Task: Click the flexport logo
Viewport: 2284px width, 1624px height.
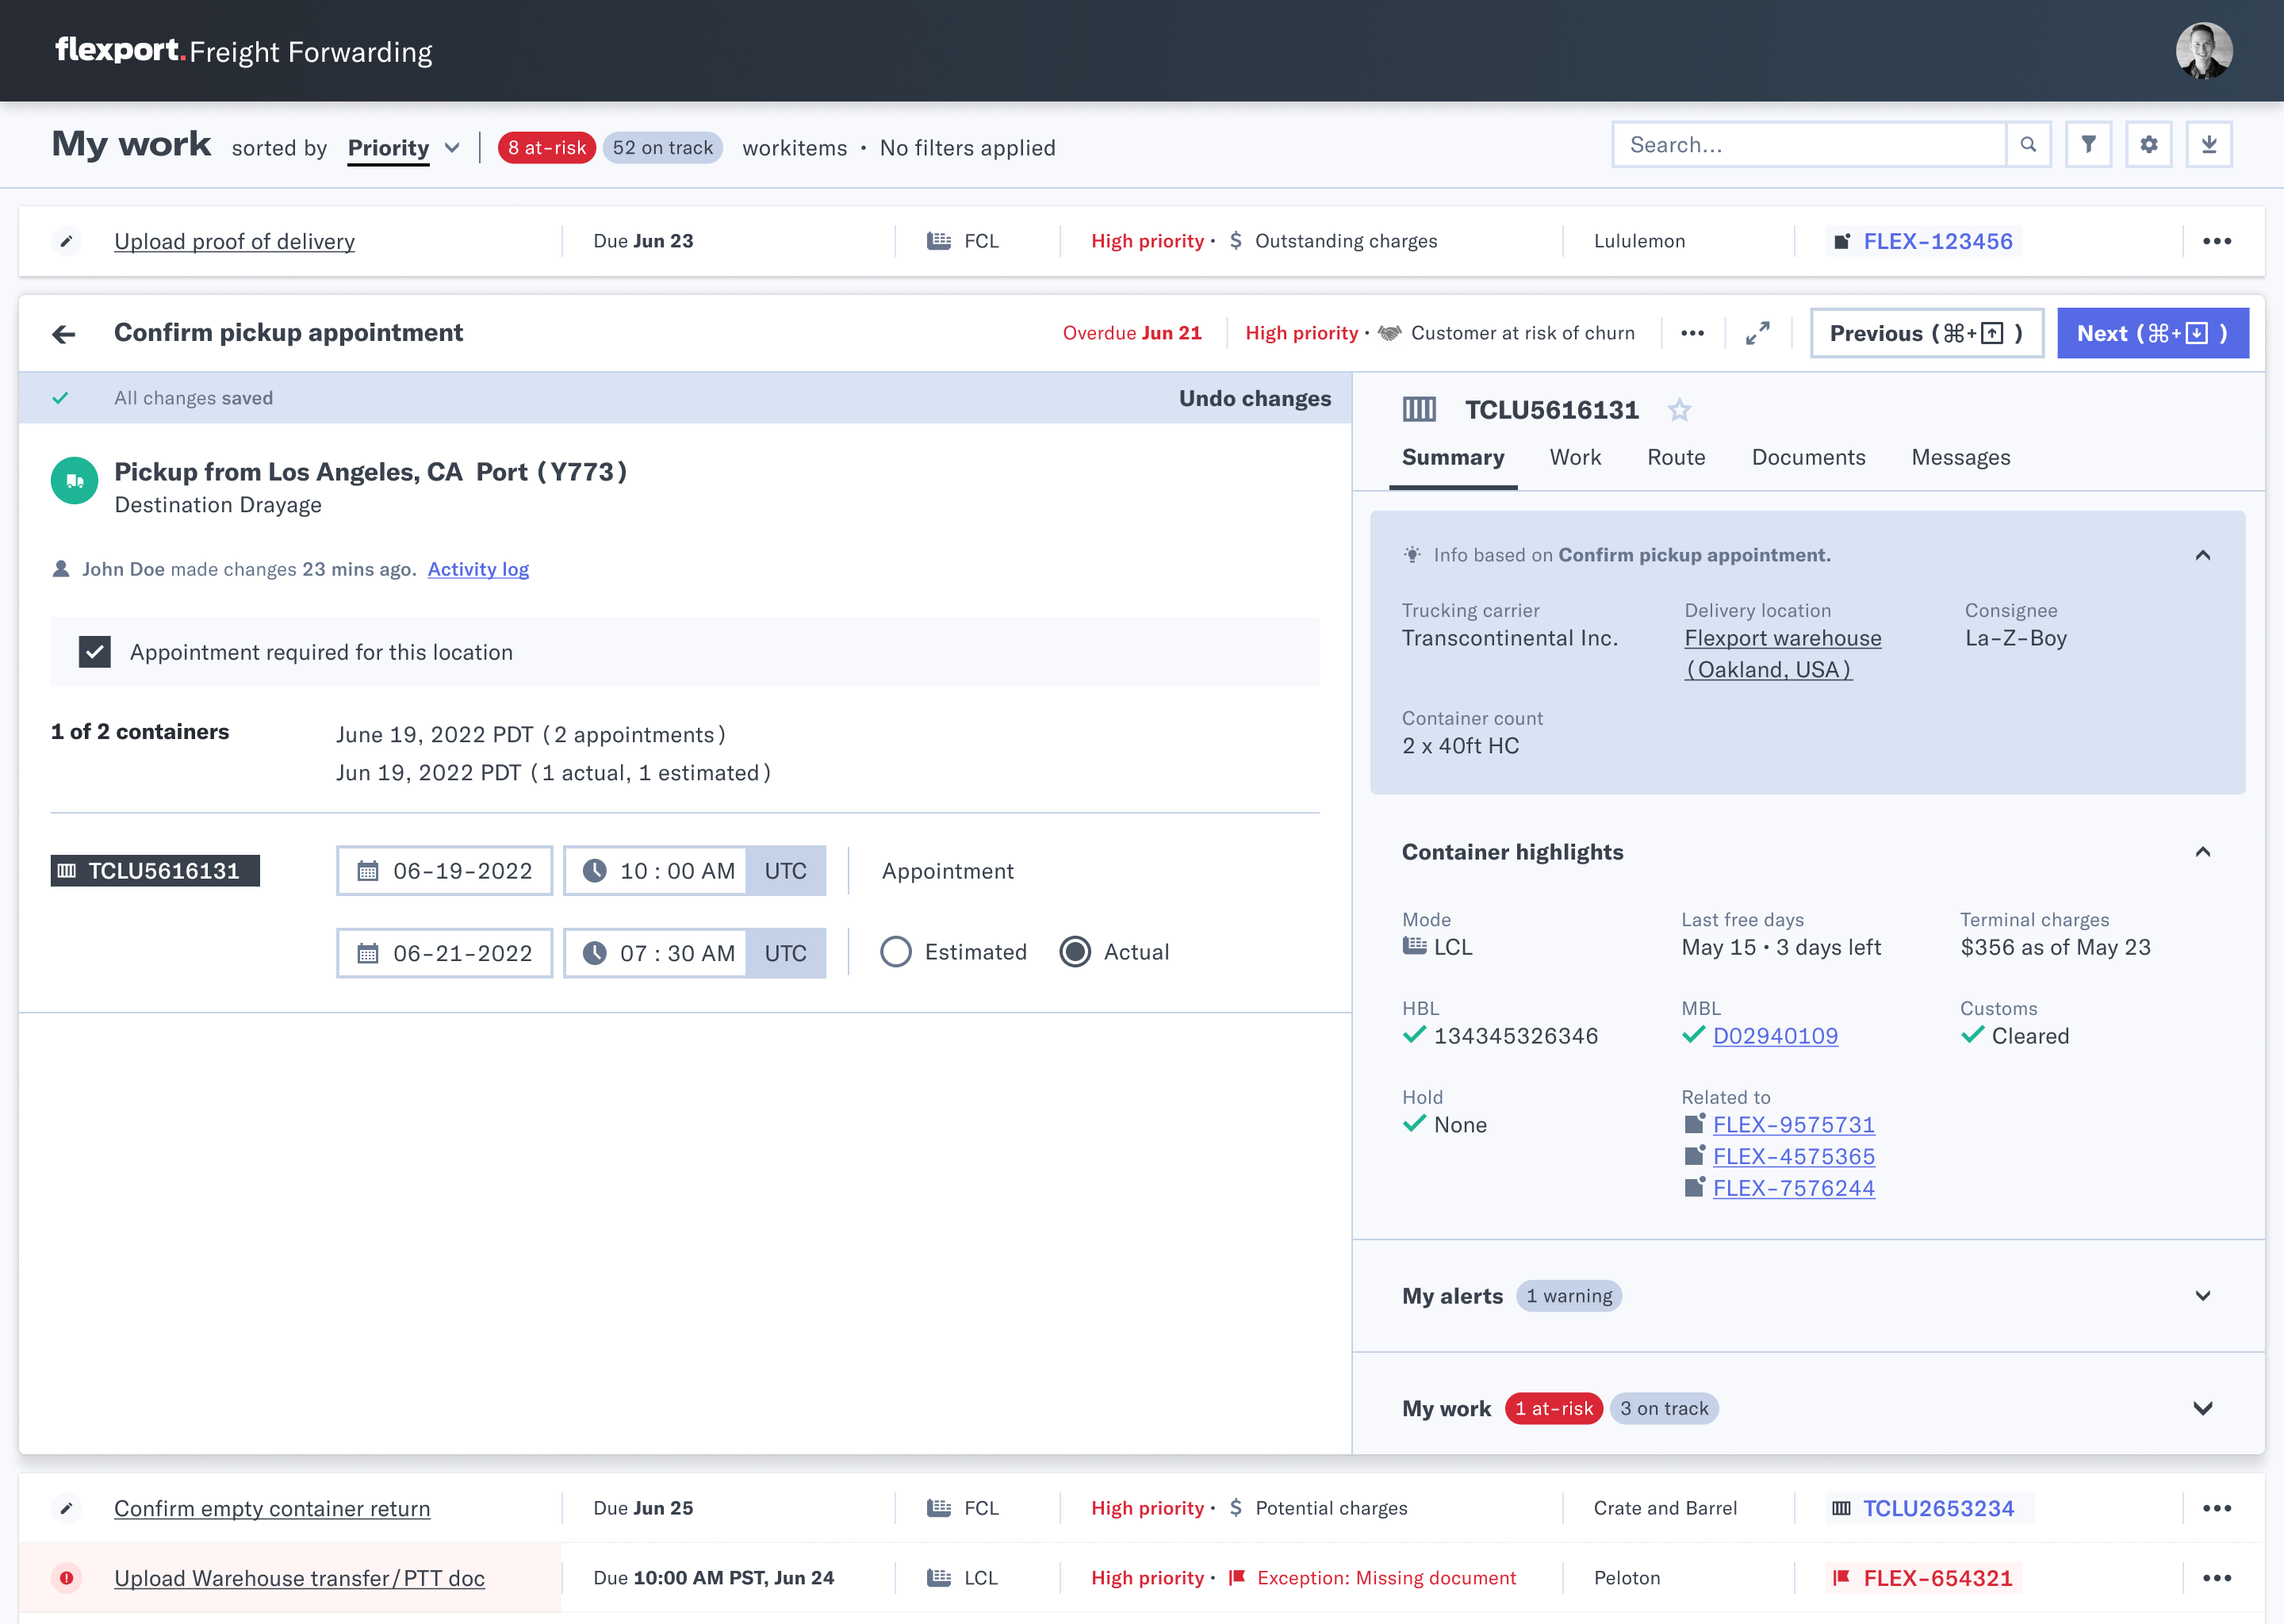Action: (120, 50)
